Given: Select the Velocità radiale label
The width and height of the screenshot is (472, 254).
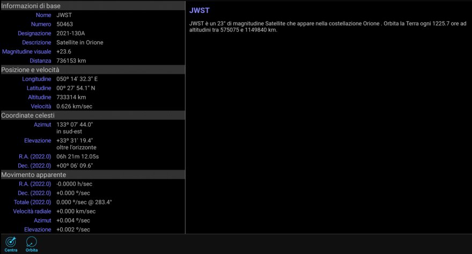Looking at the screenshot, I should 32,211.
